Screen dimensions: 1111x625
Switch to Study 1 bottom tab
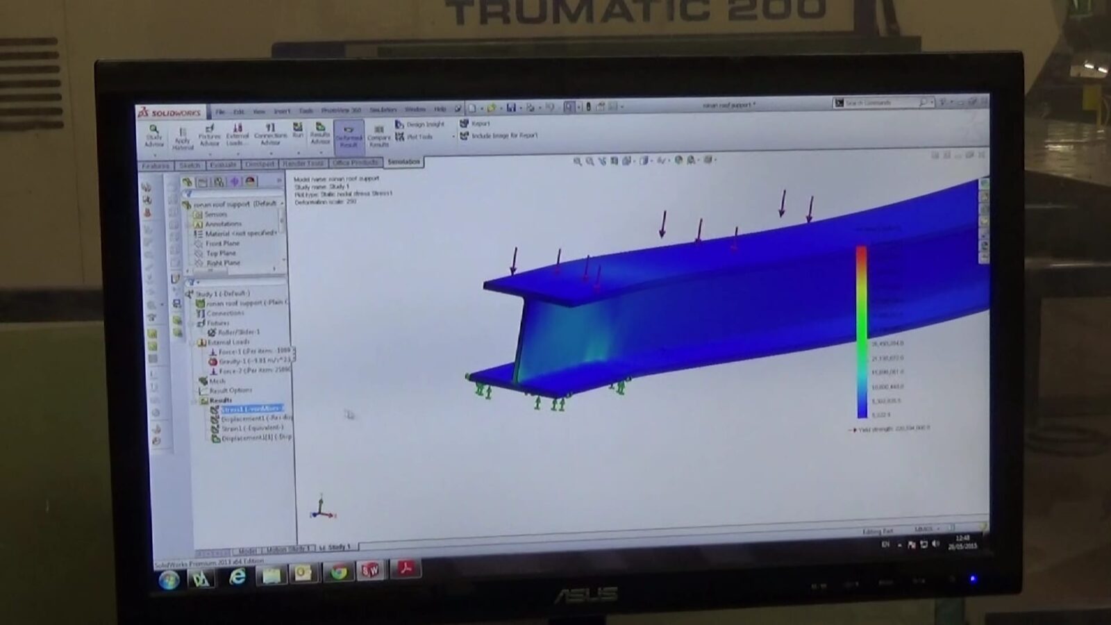tap(335, 548)
